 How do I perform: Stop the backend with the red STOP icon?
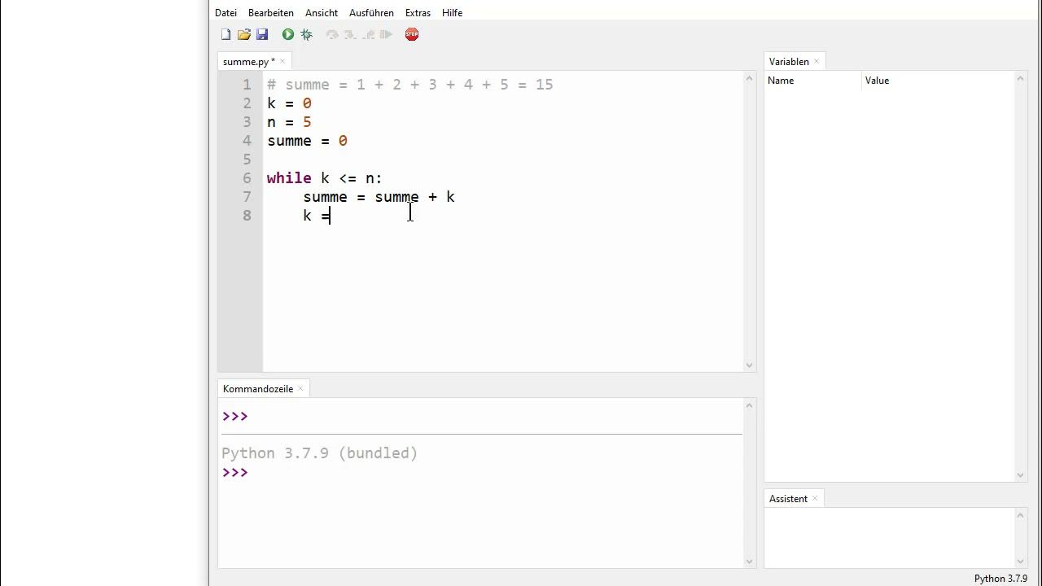pos(412,34)
